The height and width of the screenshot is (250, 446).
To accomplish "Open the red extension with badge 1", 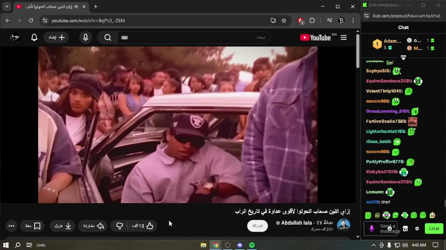I will [301, 21].
